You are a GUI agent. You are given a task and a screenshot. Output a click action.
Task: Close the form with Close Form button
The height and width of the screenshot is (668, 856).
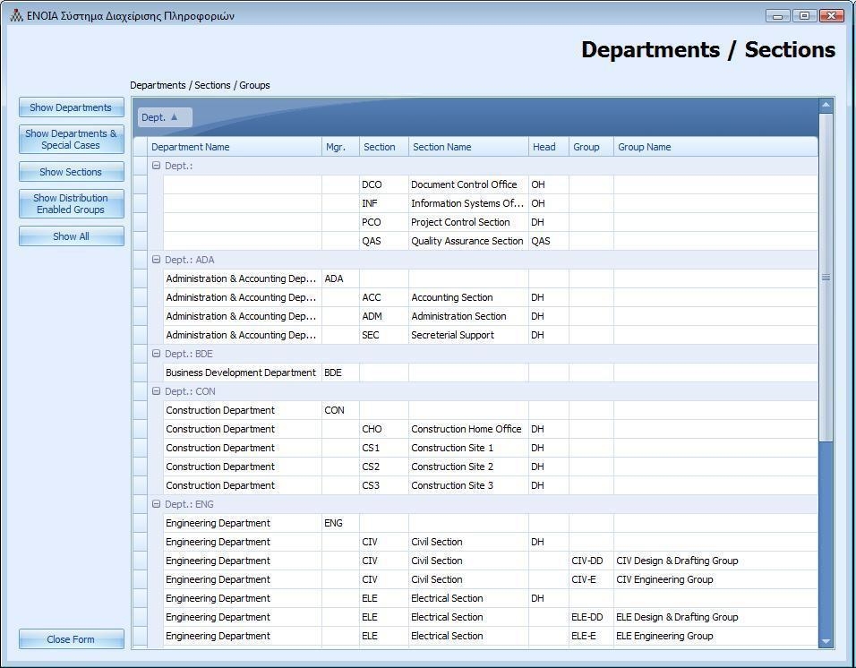pyautogui.click(x=71, y=639)
